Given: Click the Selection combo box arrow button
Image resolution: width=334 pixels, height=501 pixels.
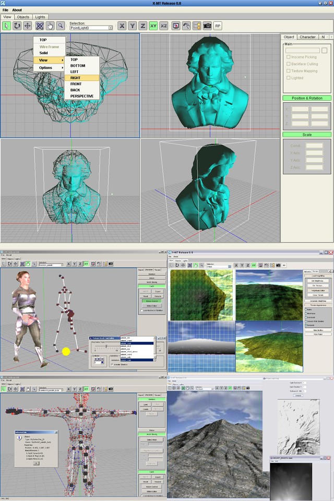Looking at the screenshot, I should click(x=111, y=28).
